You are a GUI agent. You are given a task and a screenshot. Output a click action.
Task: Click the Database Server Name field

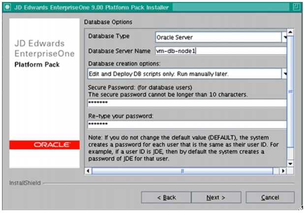pyautogui.click(x=221, y=51)
